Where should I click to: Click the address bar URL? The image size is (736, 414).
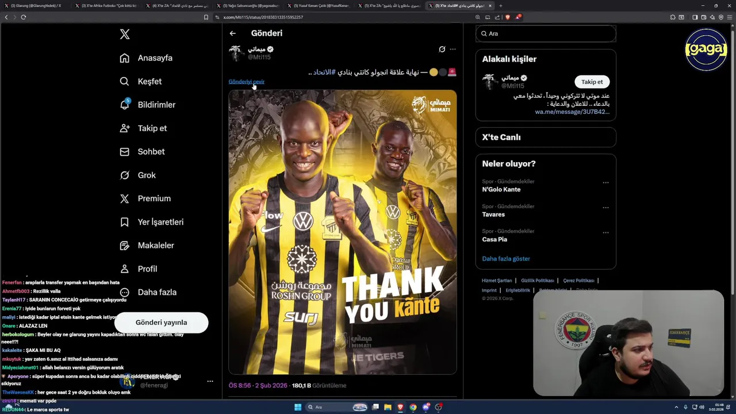point(263,17)
